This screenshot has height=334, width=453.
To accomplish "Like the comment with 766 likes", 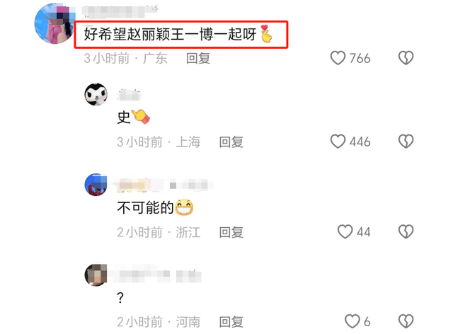I will coord(338,58).
